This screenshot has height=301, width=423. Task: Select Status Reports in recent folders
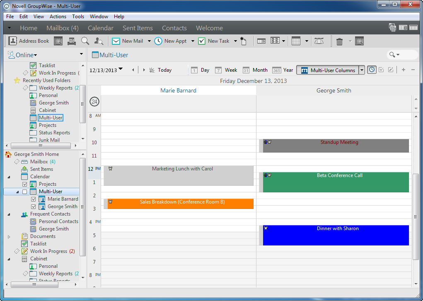[x=55, y=133]
